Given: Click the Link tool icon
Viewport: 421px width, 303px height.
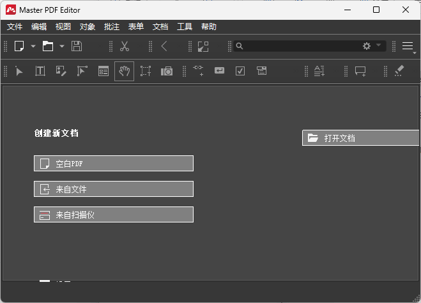Looking at the screenshot, I should [198, 71].
